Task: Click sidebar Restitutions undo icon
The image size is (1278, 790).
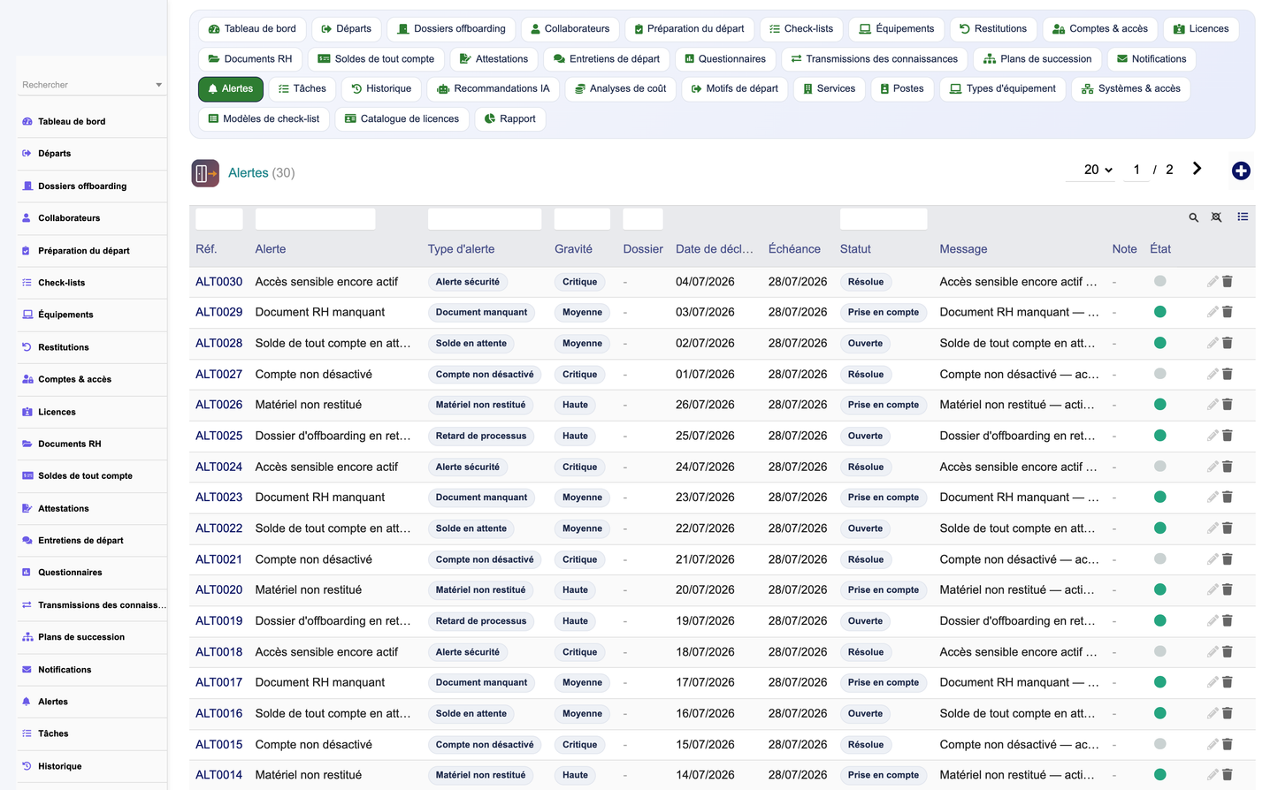Action: [x=27, y=347]
